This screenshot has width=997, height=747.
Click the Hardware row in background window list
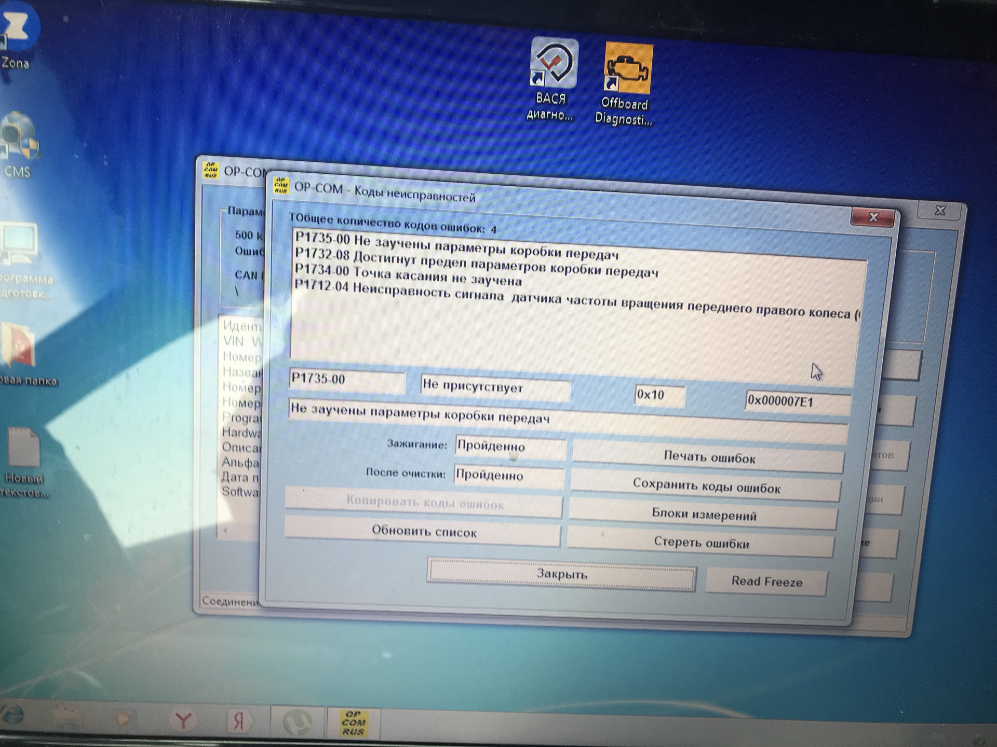[x=241, y=433]
